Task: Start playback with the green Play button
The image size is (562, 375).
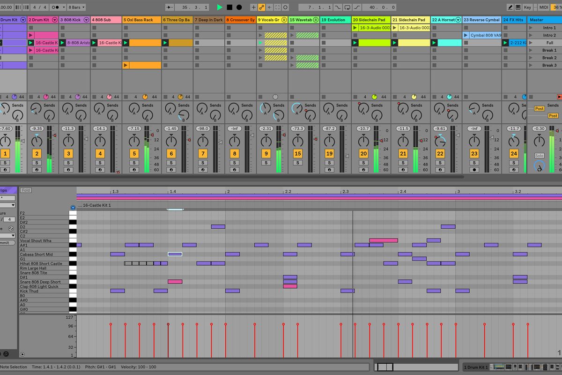Action: tap(220, 7)
